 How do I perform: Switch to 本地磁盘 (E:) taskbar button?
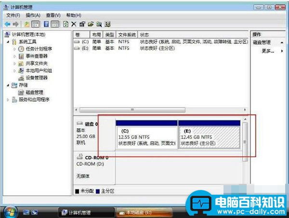click(x=144, y=213)
